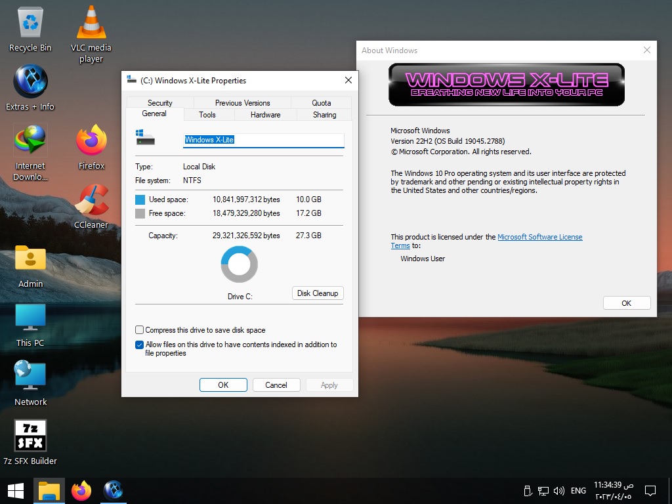Click the drive icon in Properties General tab
Viewport: 672px width, 504px height.
tap(145, 138)
